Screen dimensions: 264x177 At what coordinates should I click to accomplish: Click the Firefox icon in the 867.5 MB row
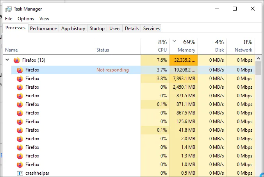coord(20,113)
